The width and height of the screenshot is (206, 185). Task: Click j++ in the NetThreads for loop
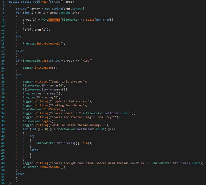[111, 129]
